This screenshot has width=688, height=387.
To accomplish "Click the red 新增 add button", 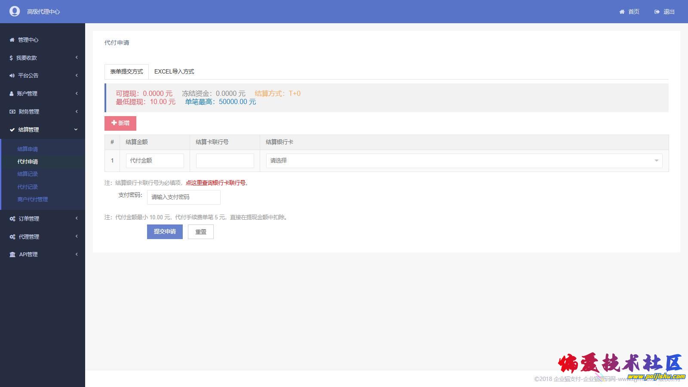I will 120,123.
